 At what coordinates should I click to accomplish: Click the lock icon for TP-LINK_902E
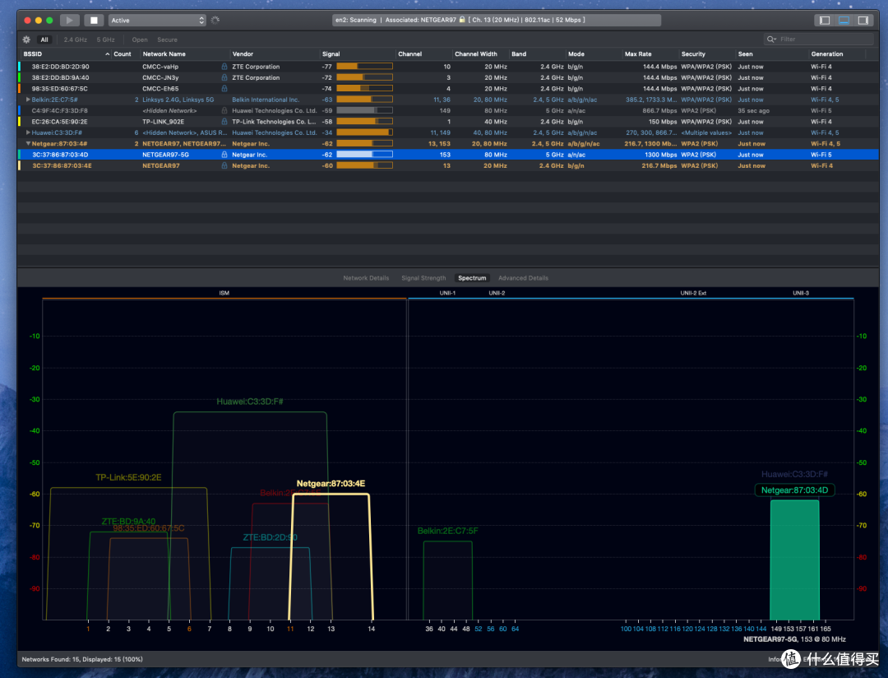click(x=224, y=121)
